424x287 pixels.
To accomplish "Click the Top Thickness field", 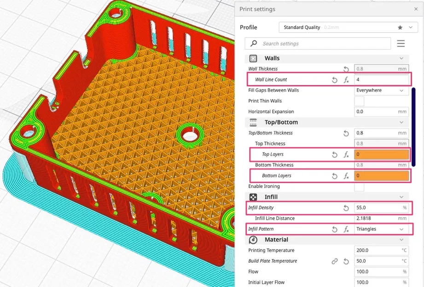I will (x=382, y=143).
